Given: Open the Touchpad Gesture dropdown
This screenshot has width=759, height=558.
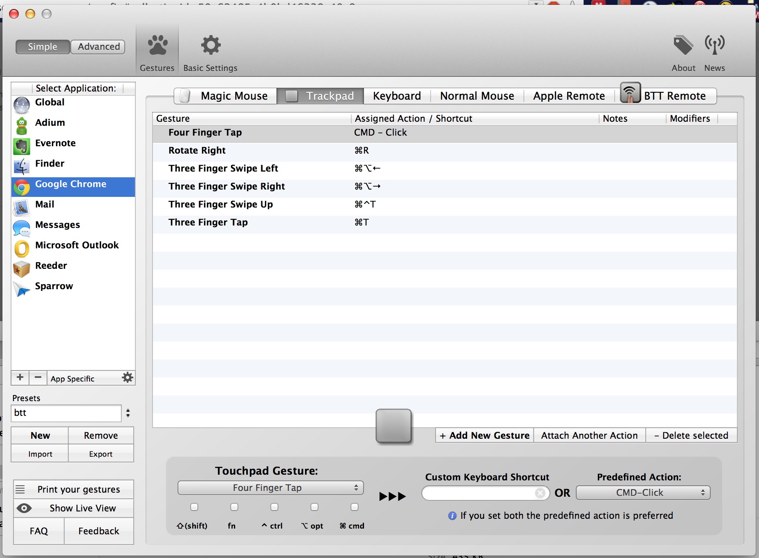Looking at the screenshot, I should click(270, 488).
